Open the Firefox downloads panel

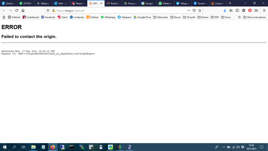[x=225, y=10]
